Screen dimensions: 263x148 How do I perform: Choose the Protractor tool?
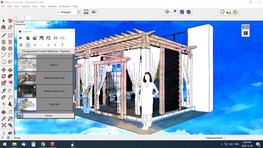[4, 97]
